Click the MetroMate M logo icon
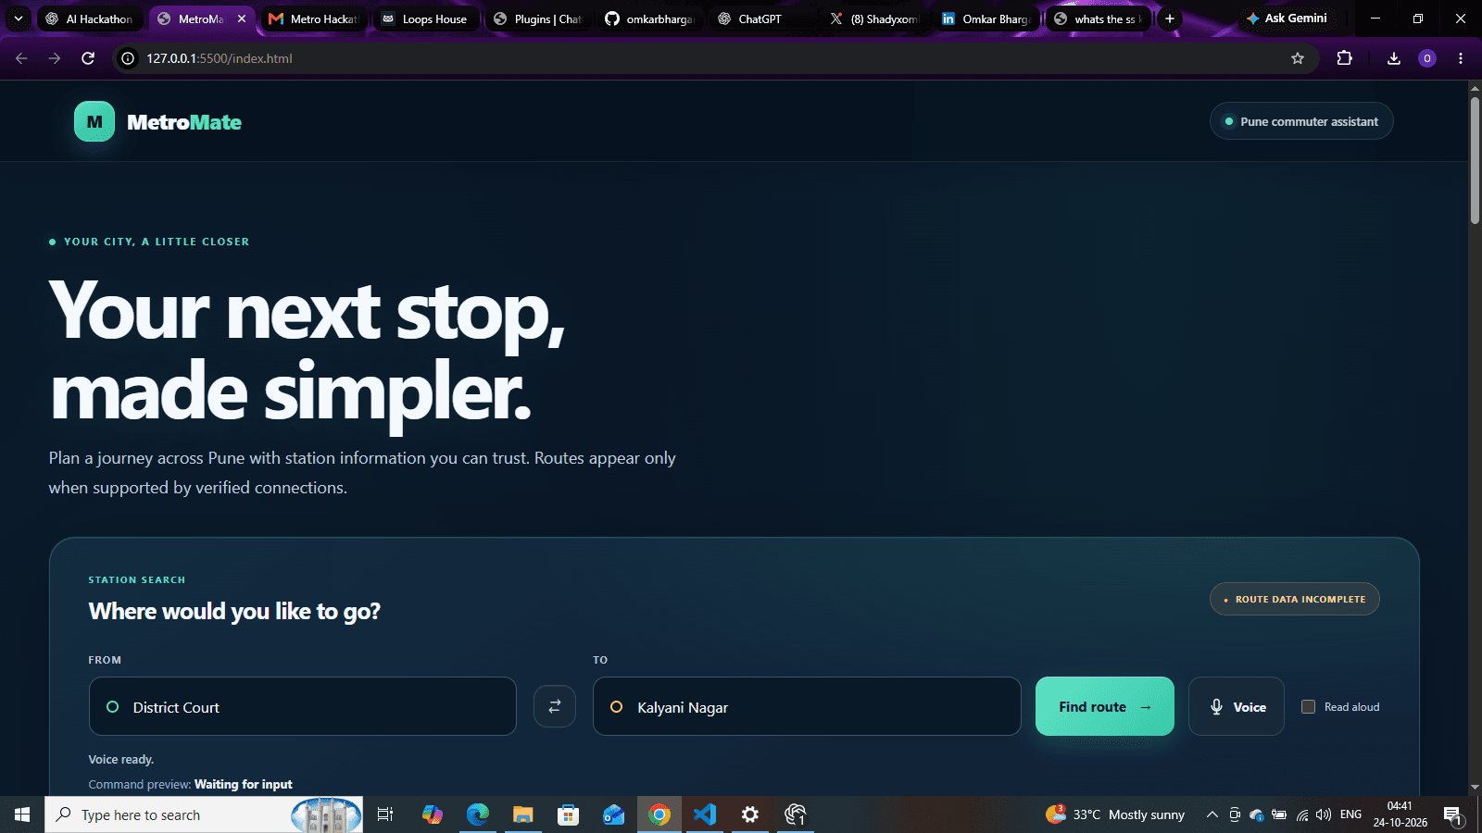This screenshot has height=833, width=1482. click(94, 121)
